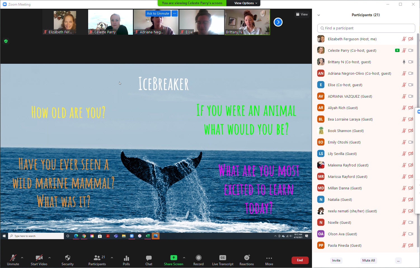Click the Mute All button

[x=368, y=260]
